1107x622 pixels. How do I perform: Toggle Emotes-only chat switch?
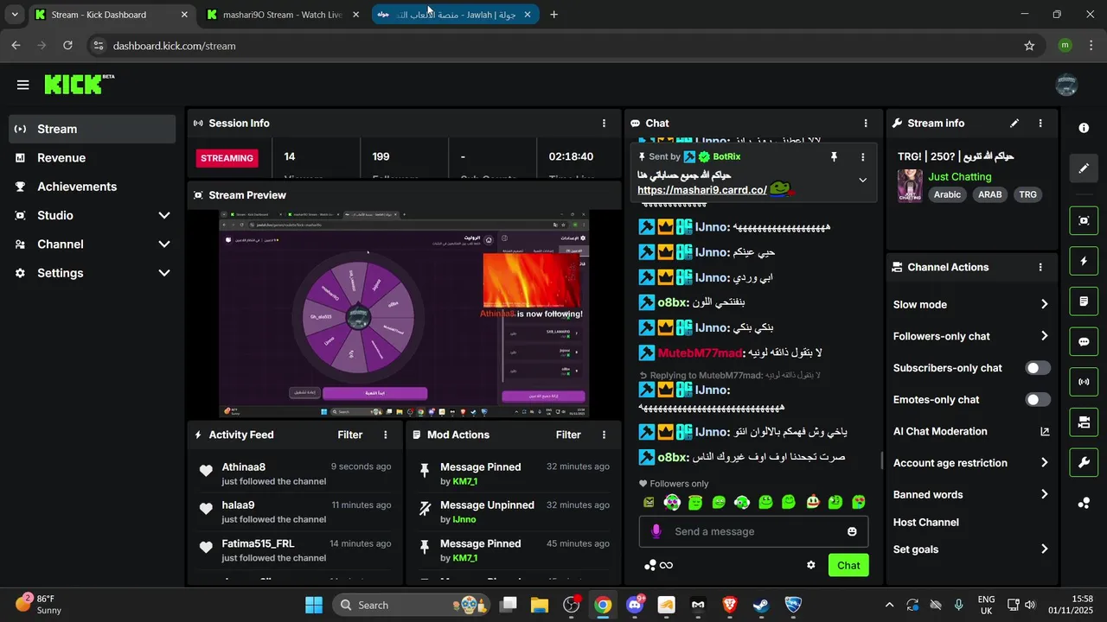(1038, 400)
